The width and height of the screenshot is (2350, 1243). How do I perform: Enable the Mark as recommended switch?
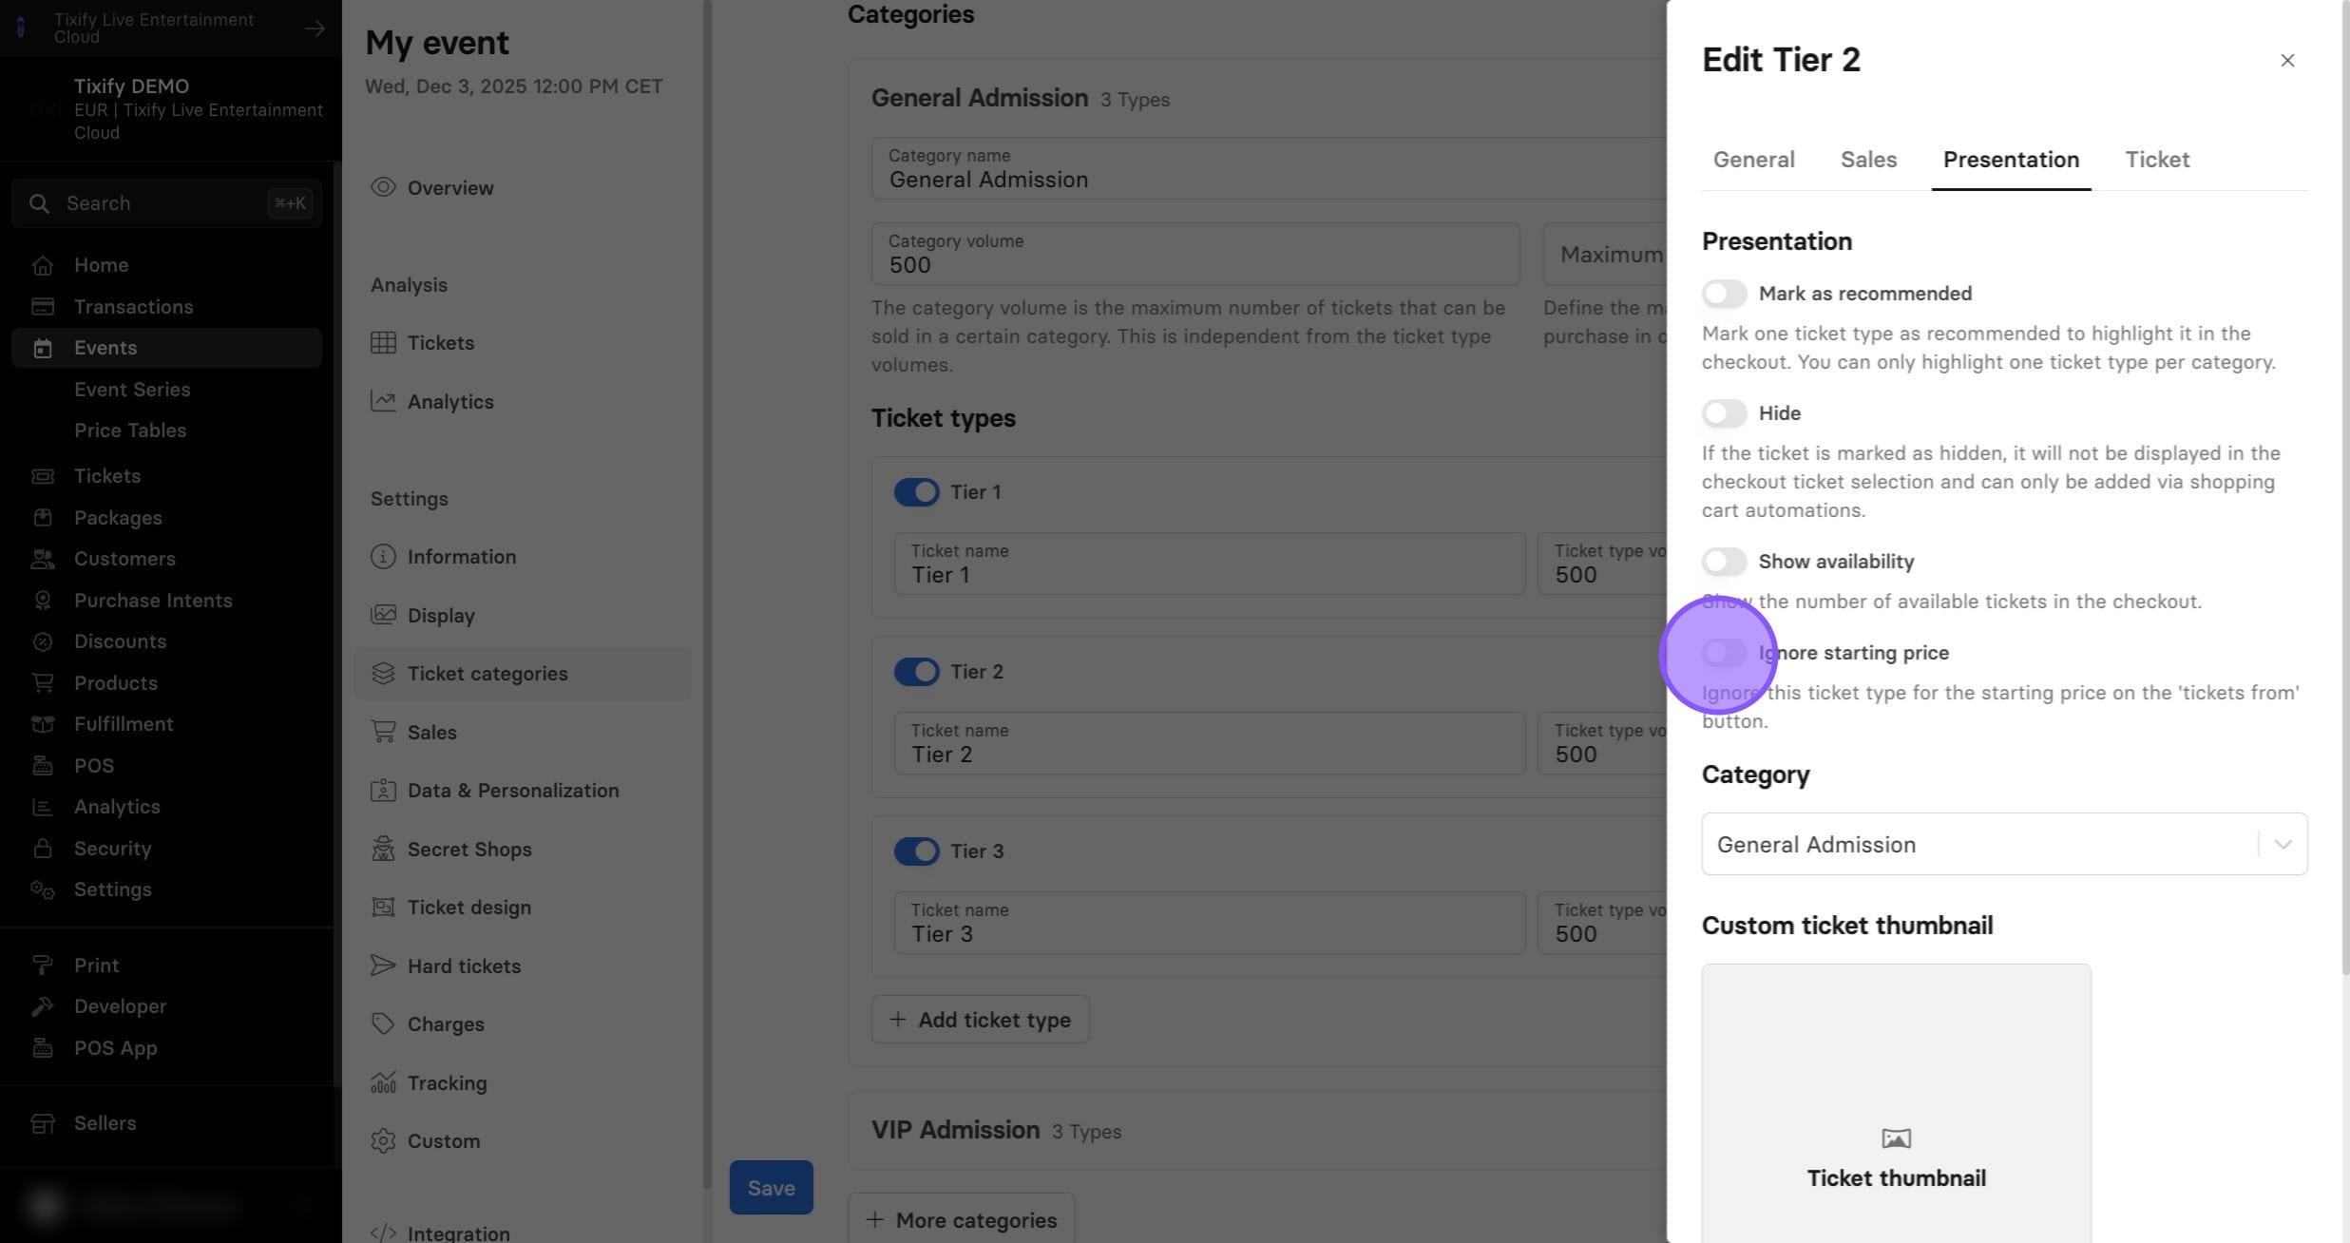(1724, 294)
